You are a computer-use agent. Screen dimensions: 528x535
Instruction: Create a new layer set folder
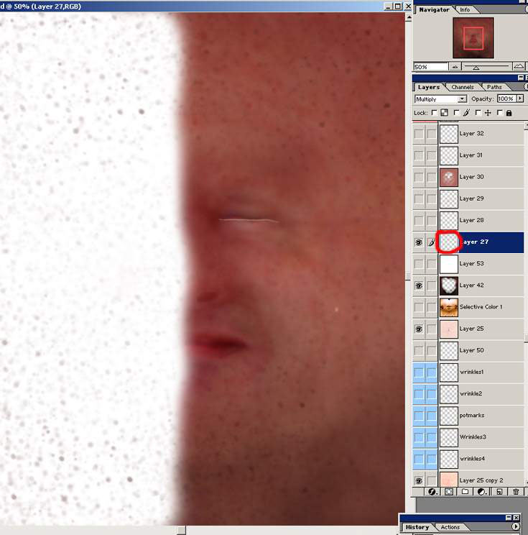tap(466, 492)
